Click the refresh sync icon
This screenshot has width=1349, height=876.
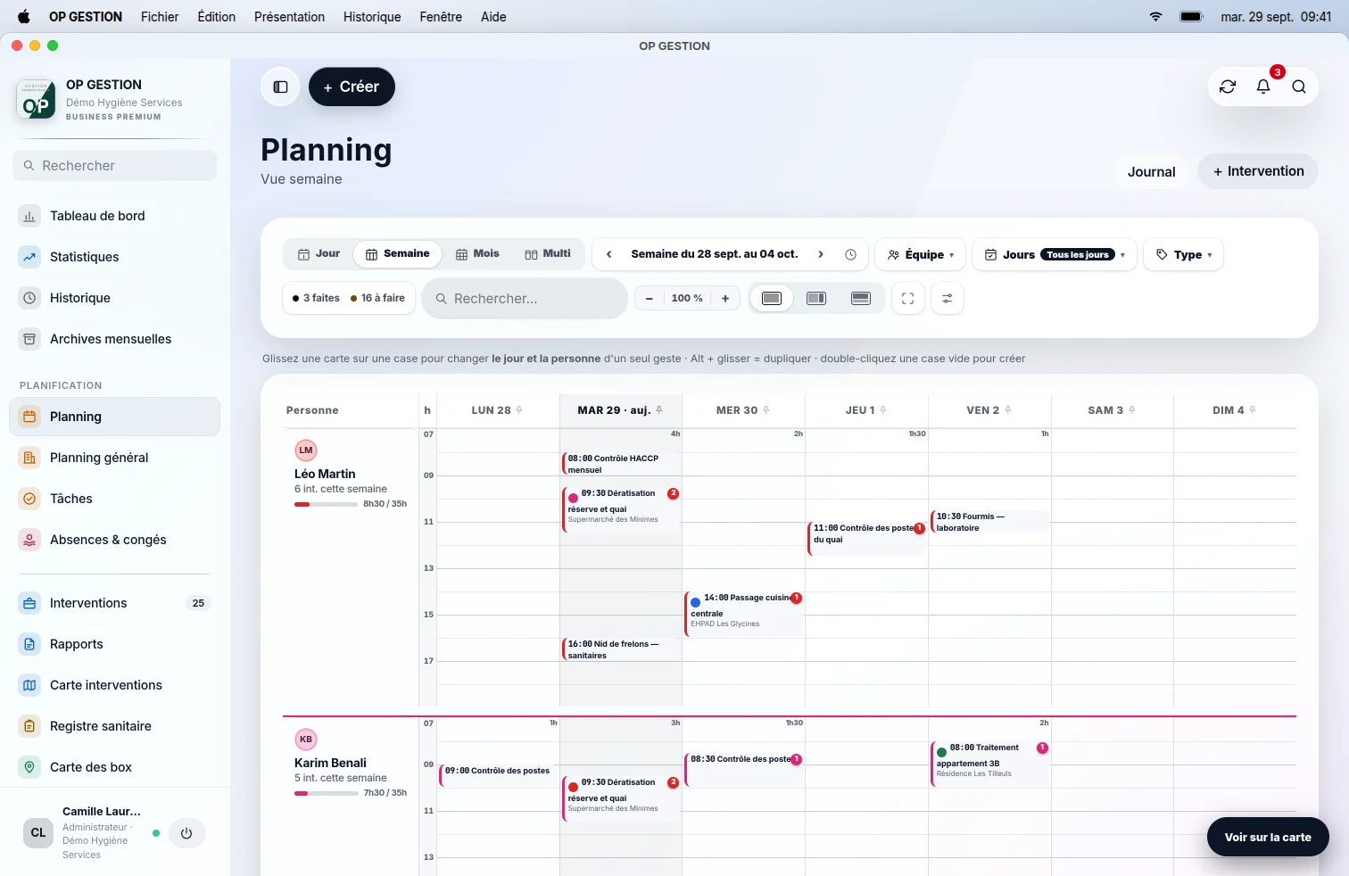point(1228,87)
